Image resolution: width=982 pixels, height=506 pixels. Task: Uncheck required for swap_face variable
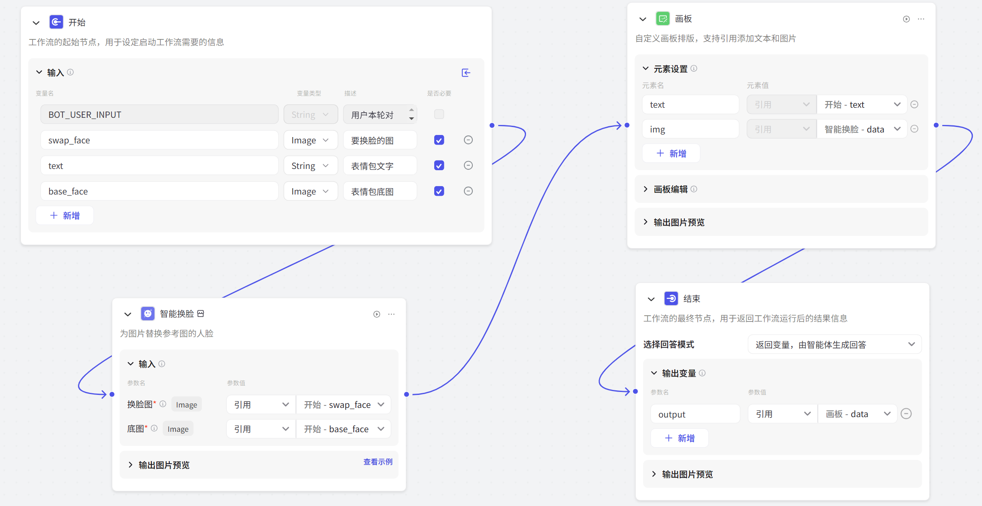pyautogui.click(x=439, y=140)
